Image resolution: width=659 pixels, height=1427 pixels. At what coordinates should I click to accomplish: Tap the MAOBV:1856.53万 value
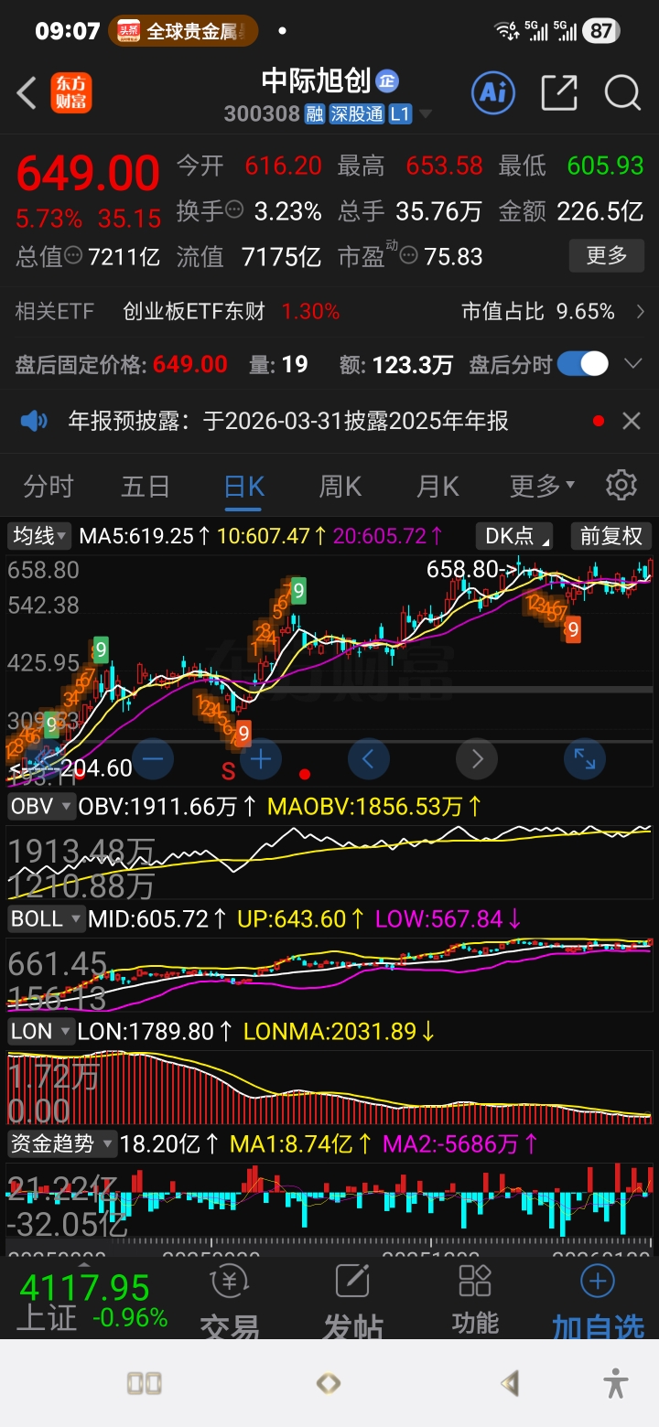coord(375,807)
